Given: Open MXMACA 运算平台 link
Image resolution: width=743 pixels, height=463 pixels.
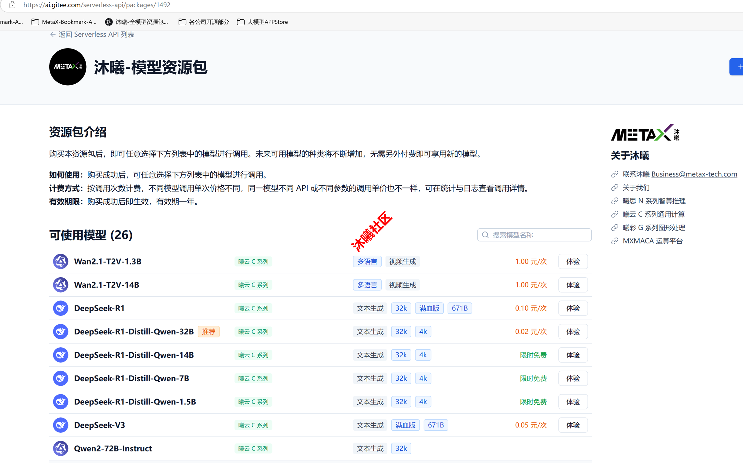Looking at the screenshot, I should pyautogui.click(x=652, y=241).
